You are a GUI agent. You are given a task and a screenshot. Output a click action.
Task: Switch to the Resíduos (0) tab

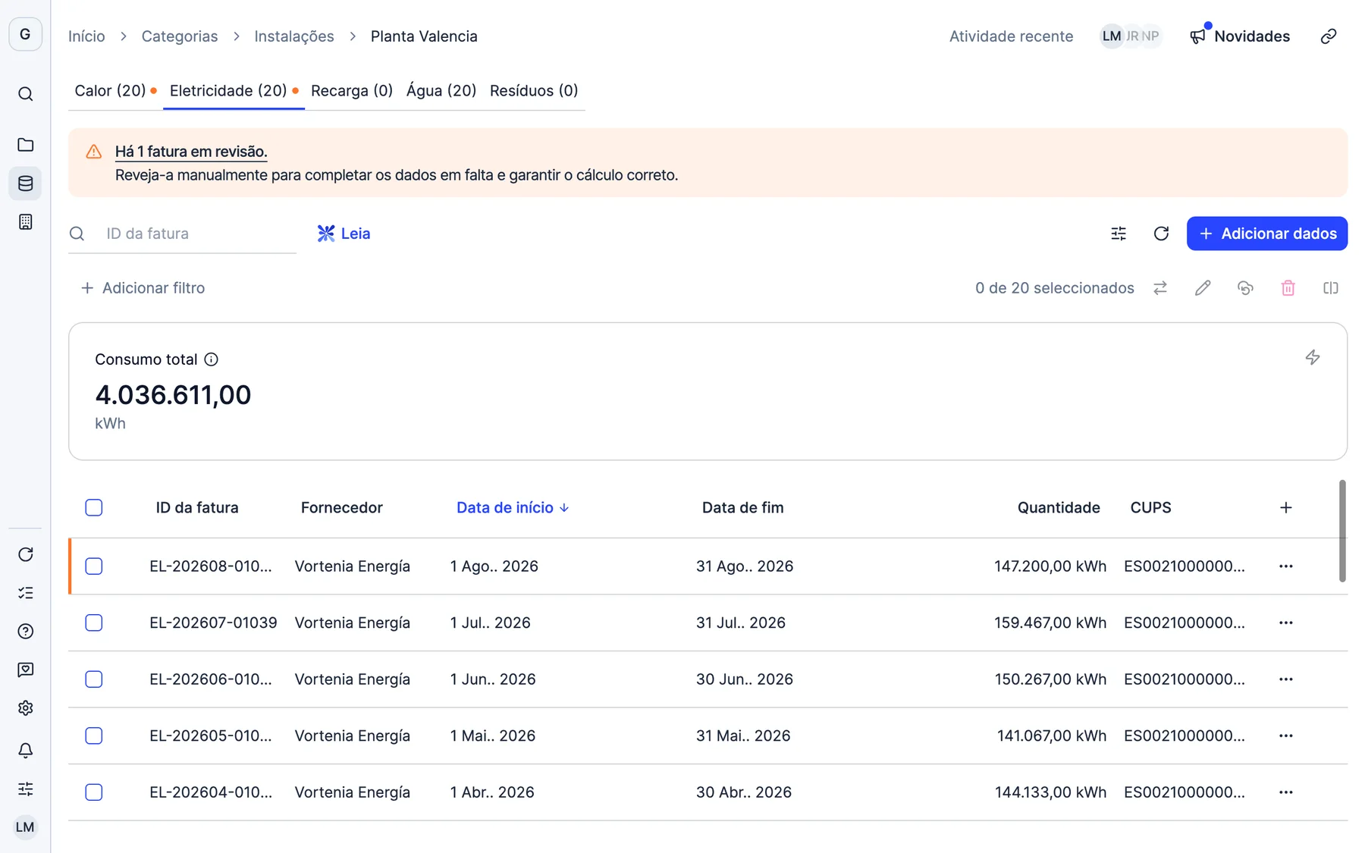point(534,91)
